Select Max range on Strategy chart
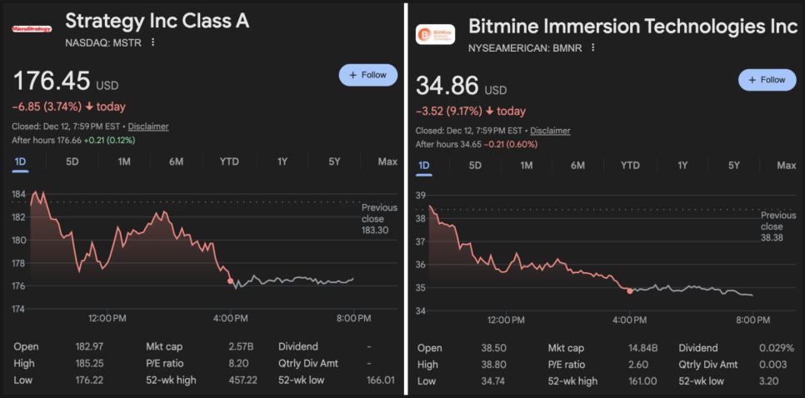The width and height of the screenshot is (805, 398). coord(387,162)
